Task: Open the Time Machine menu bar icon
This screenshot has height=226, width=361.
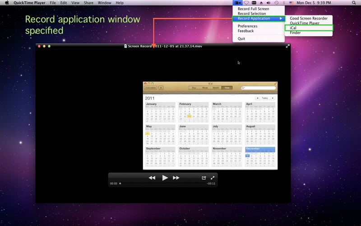Action: [x=276, y=3]
